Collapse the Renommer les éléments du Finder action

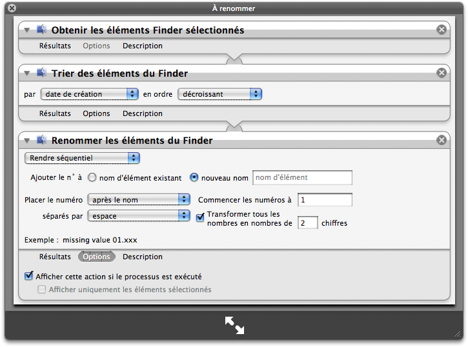click(x=27, y=141)
